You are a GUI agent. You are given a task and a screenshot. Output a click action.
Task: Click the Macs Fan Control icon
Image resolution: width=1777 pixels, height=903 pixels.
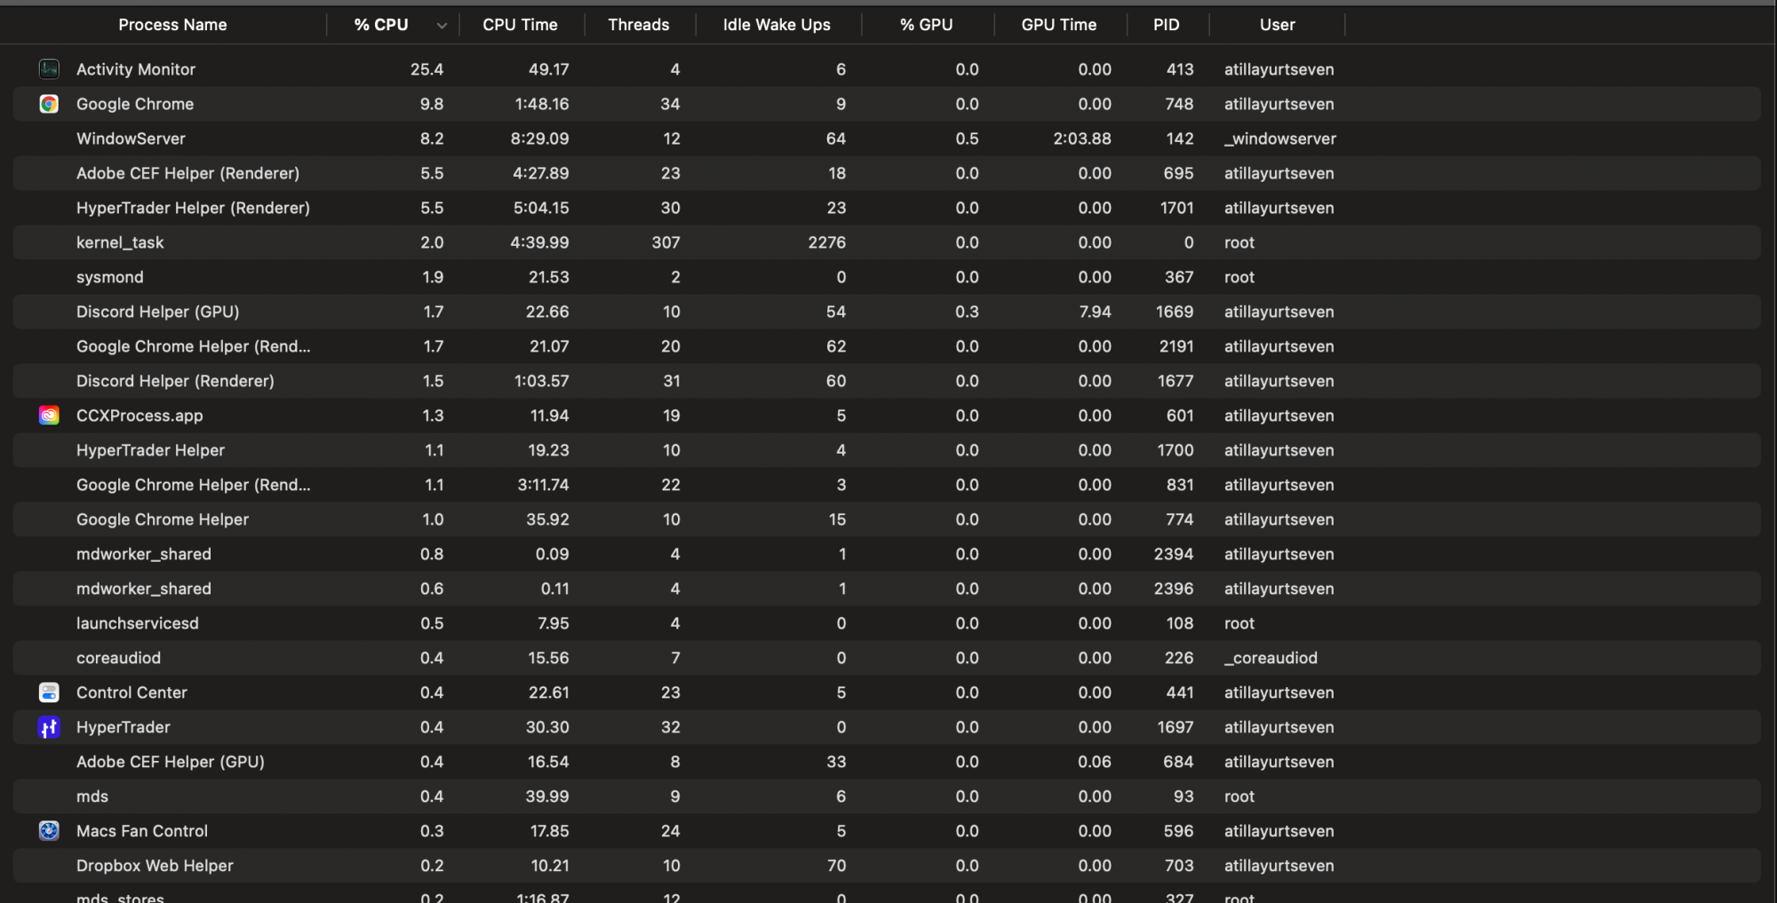(x=49, y=831)
